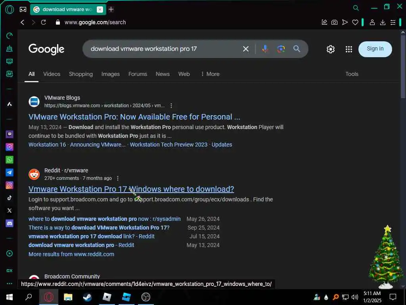Open the 'Workstation 16' sitelink
This screenshot has width=406, height=305.
tap(47, 145)
